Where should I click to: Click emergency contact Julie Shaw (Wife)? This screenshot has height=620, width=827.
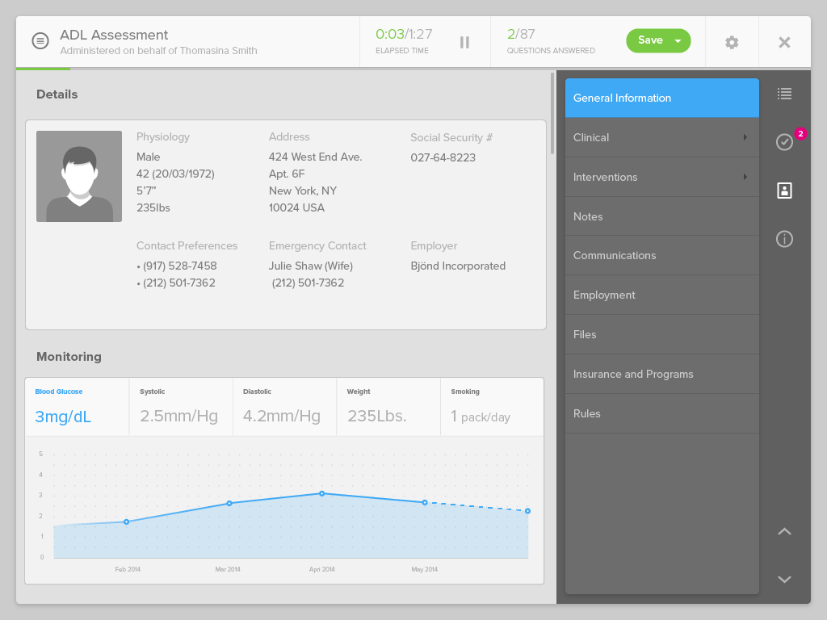[x=311, y=266]
